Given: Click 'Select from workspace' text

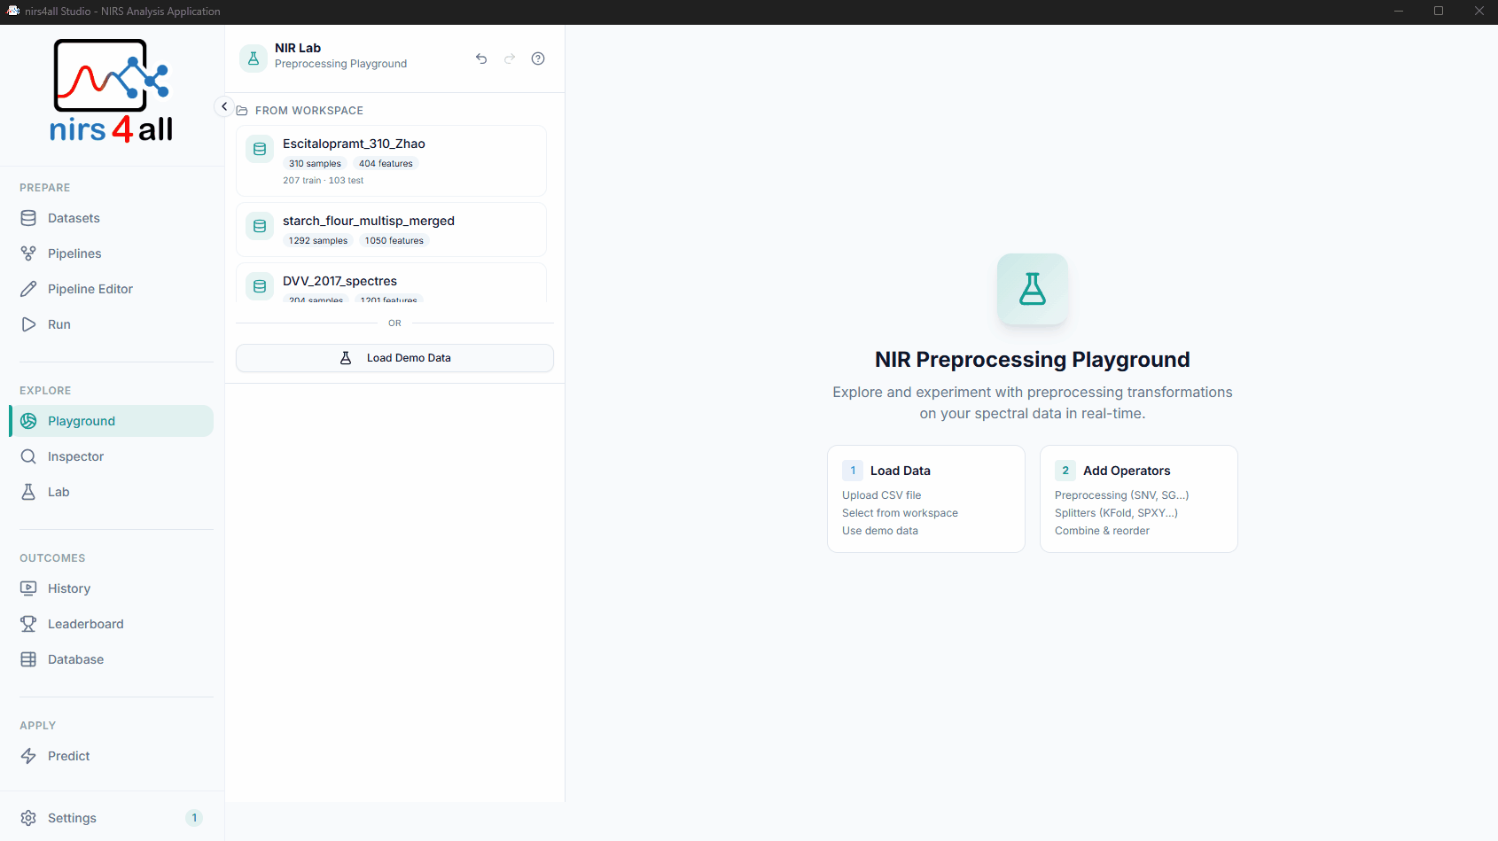Looking at the screenshot, I should click(x=900, y=513).
